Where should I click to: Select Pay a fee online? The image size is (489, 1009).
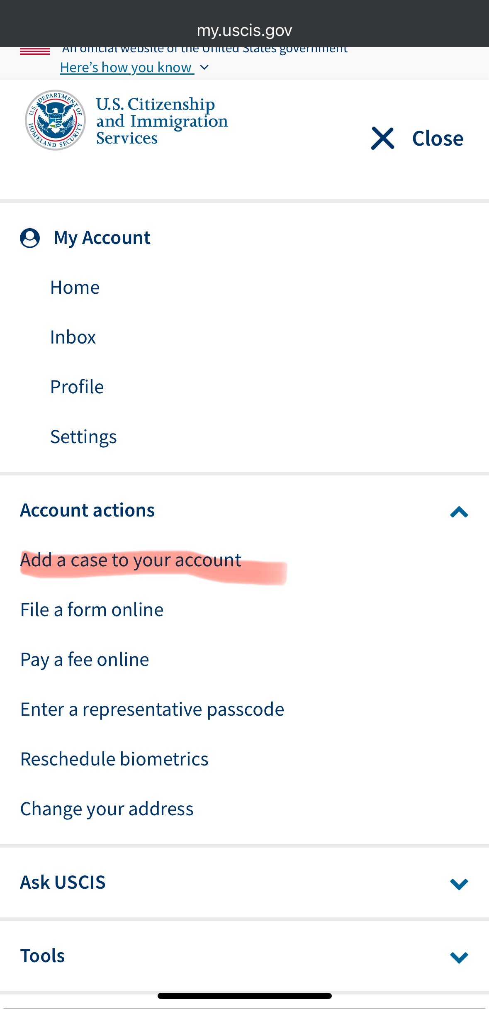85,660
